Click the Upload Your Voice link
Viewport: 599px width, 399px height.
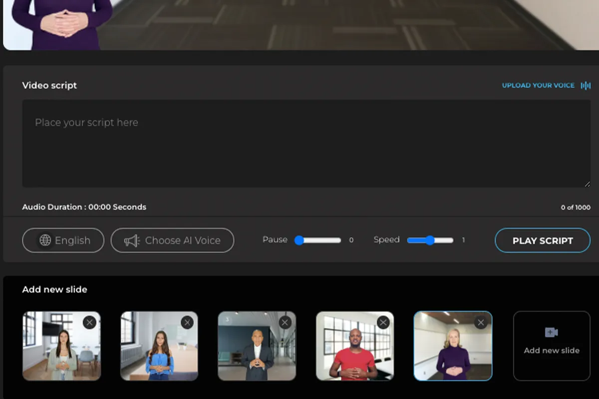click(538, 85)
